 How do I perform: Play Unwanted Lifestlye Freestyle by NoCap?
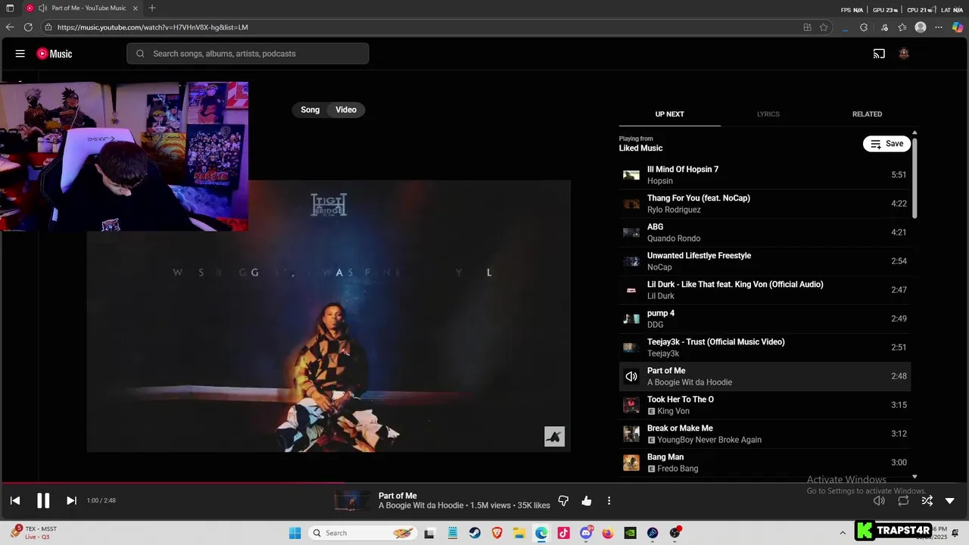tap(765, 261)
